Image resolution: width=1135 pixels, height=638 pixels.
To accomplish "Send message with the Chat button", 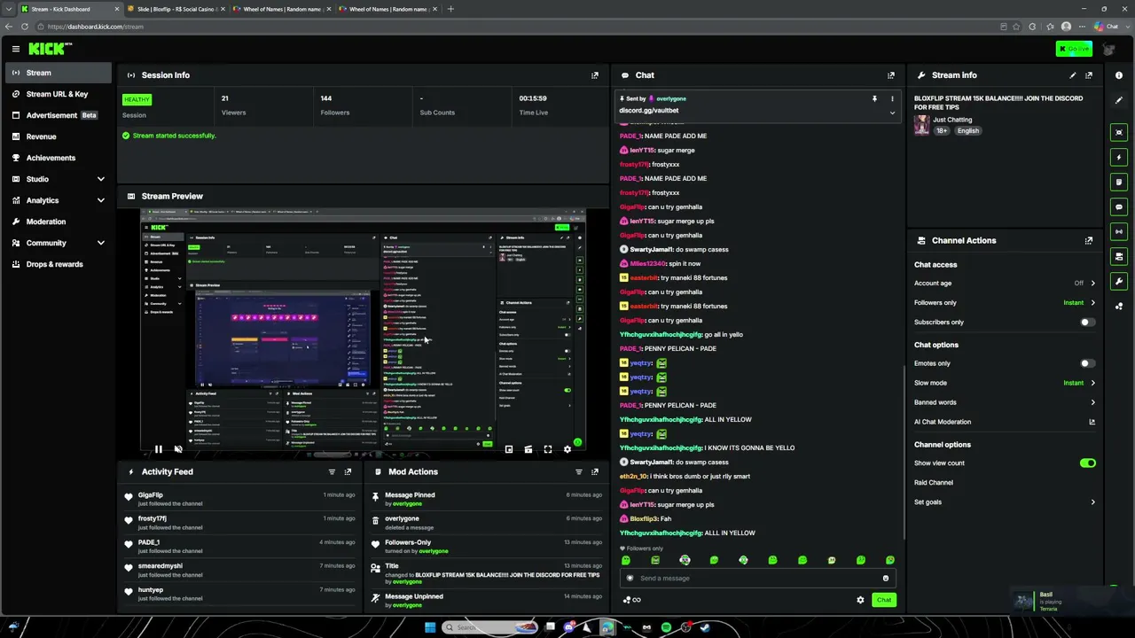I will [x=884, y=600].
